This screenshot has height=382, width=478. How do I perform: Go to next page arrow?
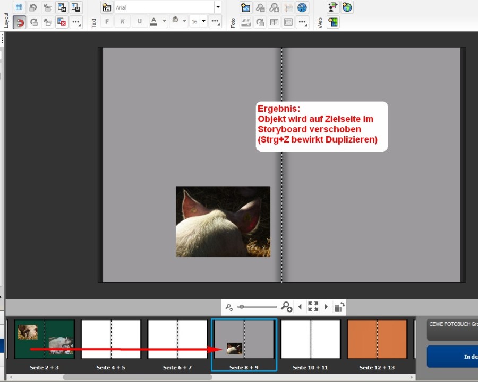326,306
